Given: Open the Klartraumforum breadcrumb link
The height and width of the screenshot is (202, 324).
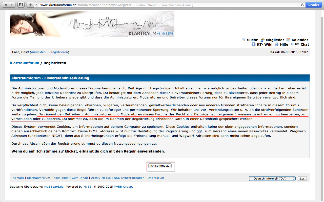Looking at the screenshot, I should [x=25, y=63].
